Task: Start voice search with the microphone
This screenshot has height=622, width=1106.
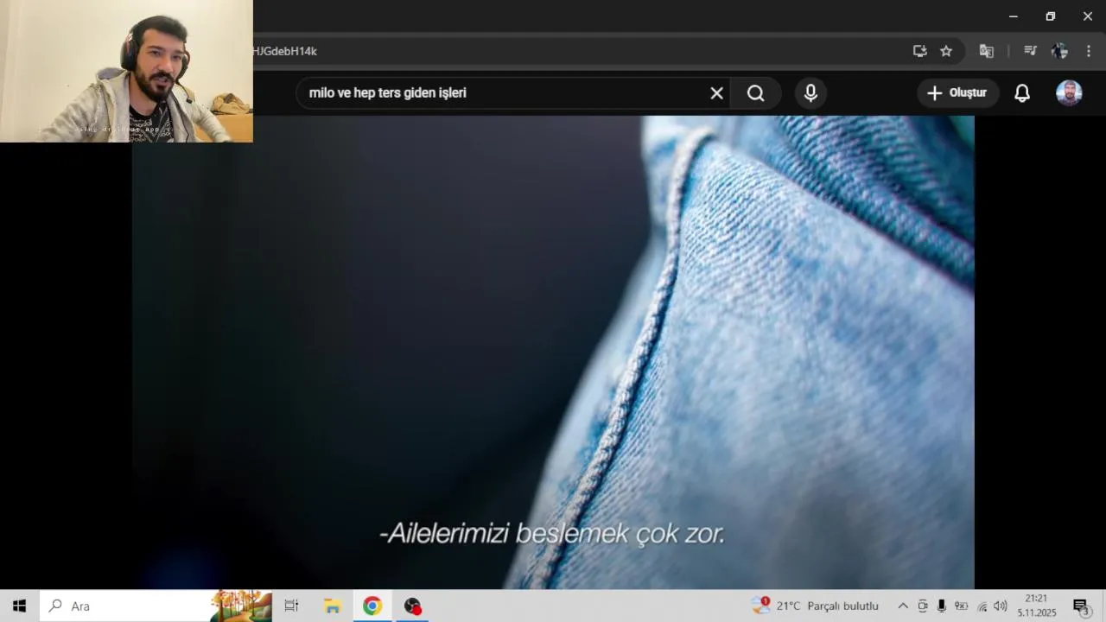Action: (810, 93)
